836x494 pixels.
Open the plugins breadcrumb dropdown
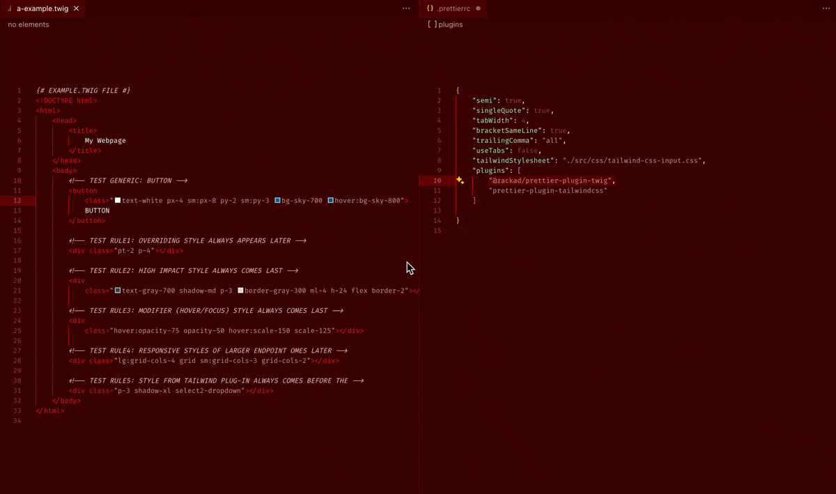(x=450, y=24)
